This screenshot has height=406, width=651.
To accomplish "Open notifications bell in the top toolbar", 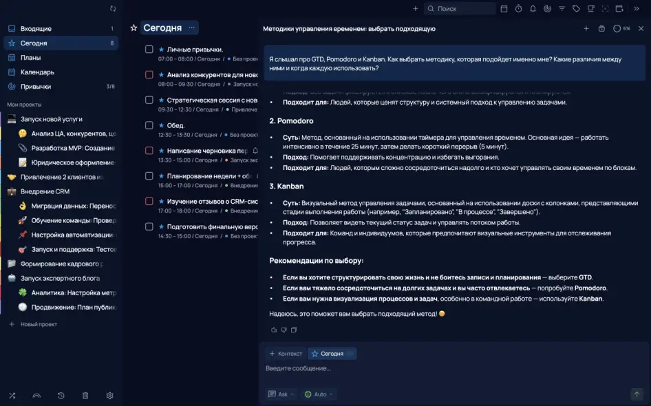I will click(533, 9).
